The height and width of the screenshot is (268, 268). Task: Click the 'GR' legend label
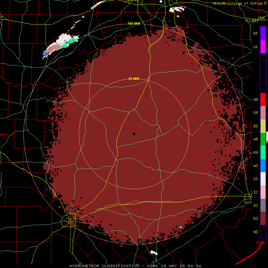click(255, 113)
